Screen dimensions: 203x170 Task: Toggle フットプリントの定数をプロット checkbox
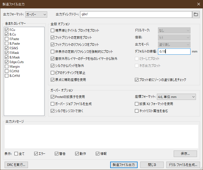click(52, 38)
